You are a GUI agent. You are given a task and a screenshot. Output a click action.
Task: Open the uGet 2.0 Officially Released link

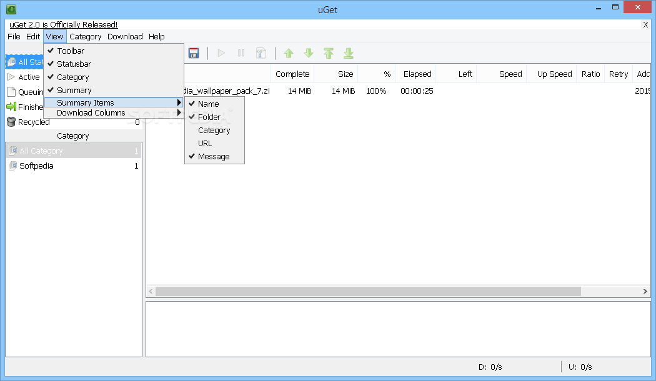coord(64,25)
